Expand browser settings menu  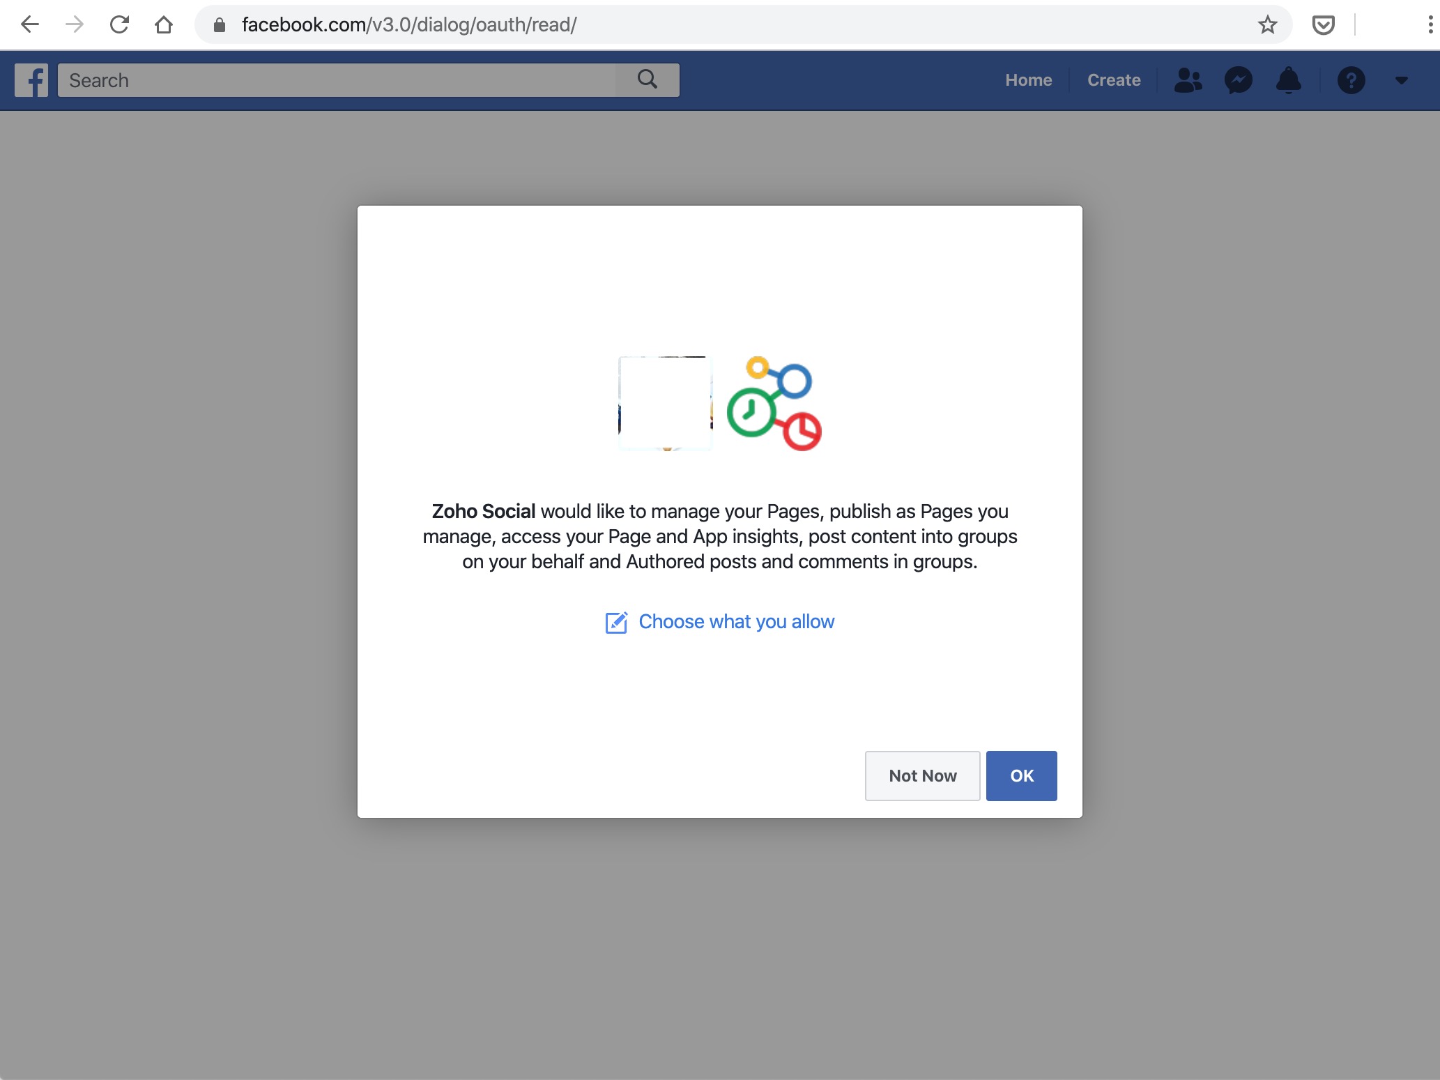pyautogui.click(x=1430, y=24)
